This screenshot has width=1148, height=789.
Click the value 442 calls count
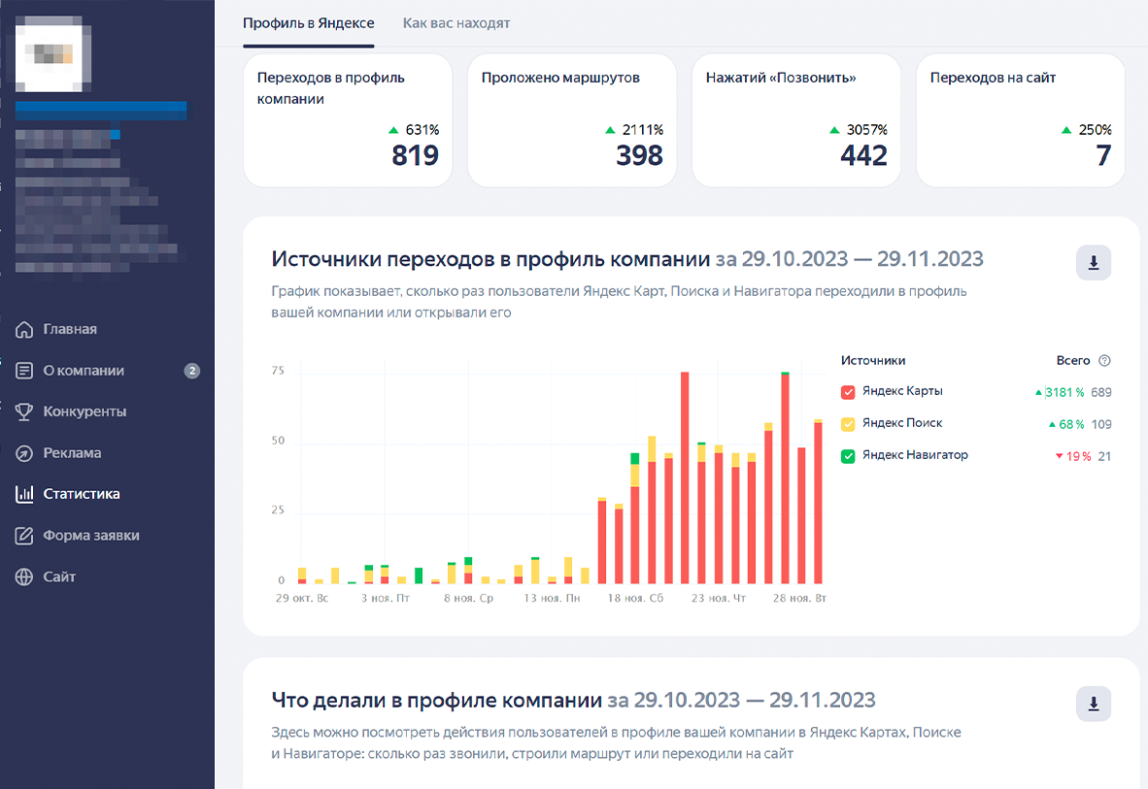[864, 156]
